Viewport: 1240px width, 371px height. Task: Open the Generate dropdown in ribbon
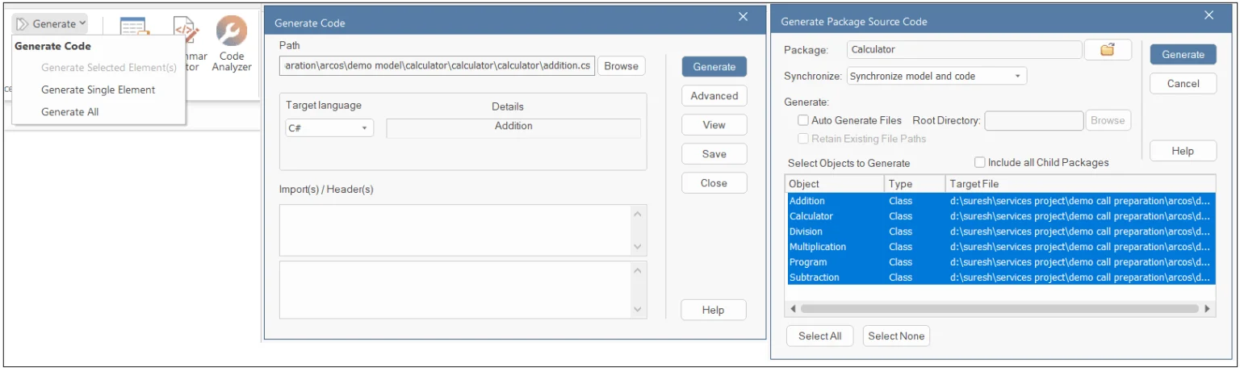pos(51,24)
